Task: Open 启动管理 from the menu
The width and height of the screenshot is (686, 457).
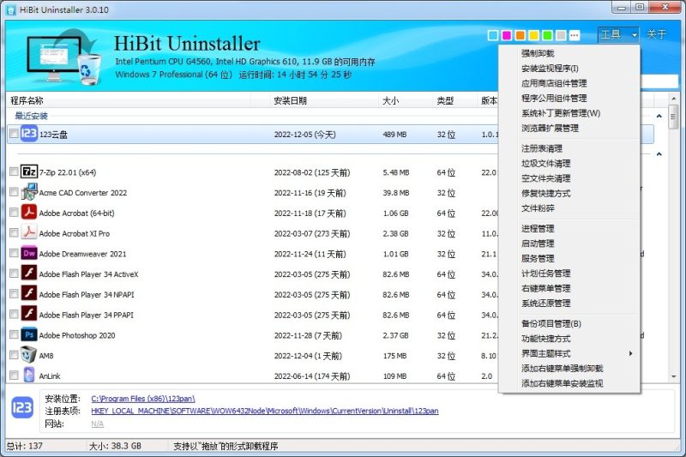Action: (538, 244)
